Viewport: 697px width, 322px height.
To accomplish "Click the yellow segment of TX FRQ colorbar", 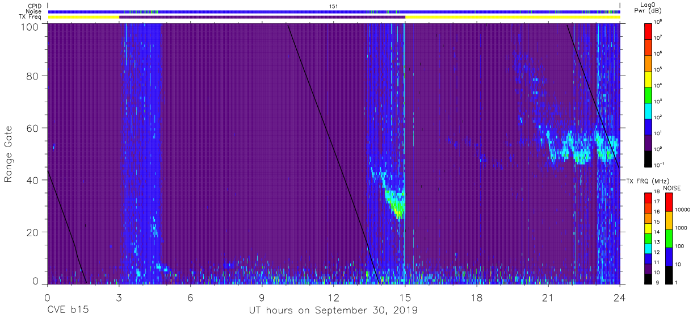I will 648,228.
